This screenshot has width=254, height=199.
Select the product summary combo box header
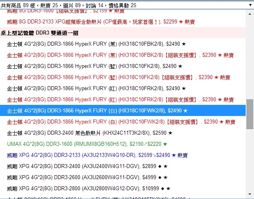[x=127, y=5]
